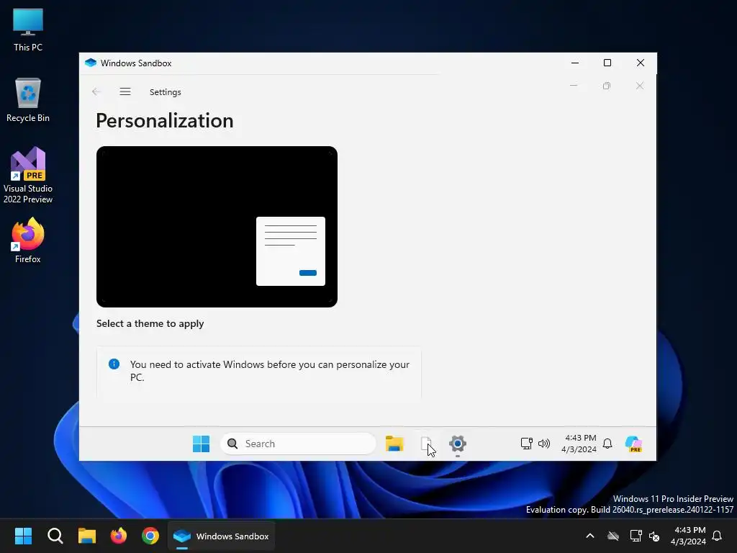This screenshot has width=737, height=553.
Task: Minimize the inner Settings window
Action: 574,86
